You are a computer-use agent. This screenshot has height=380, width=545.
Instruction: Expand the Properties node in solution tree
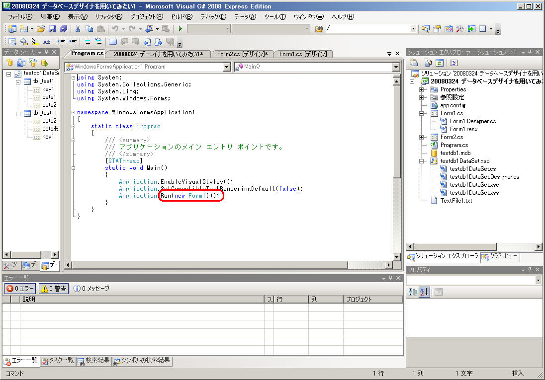(x=422, y=89)
